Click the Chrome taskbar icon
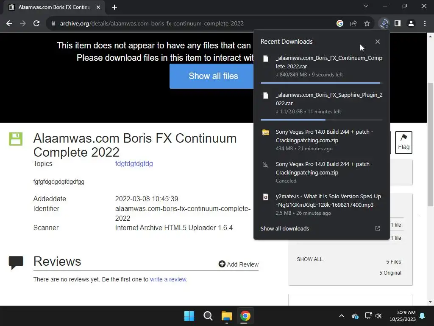434x326 pixels. (245, 316)
